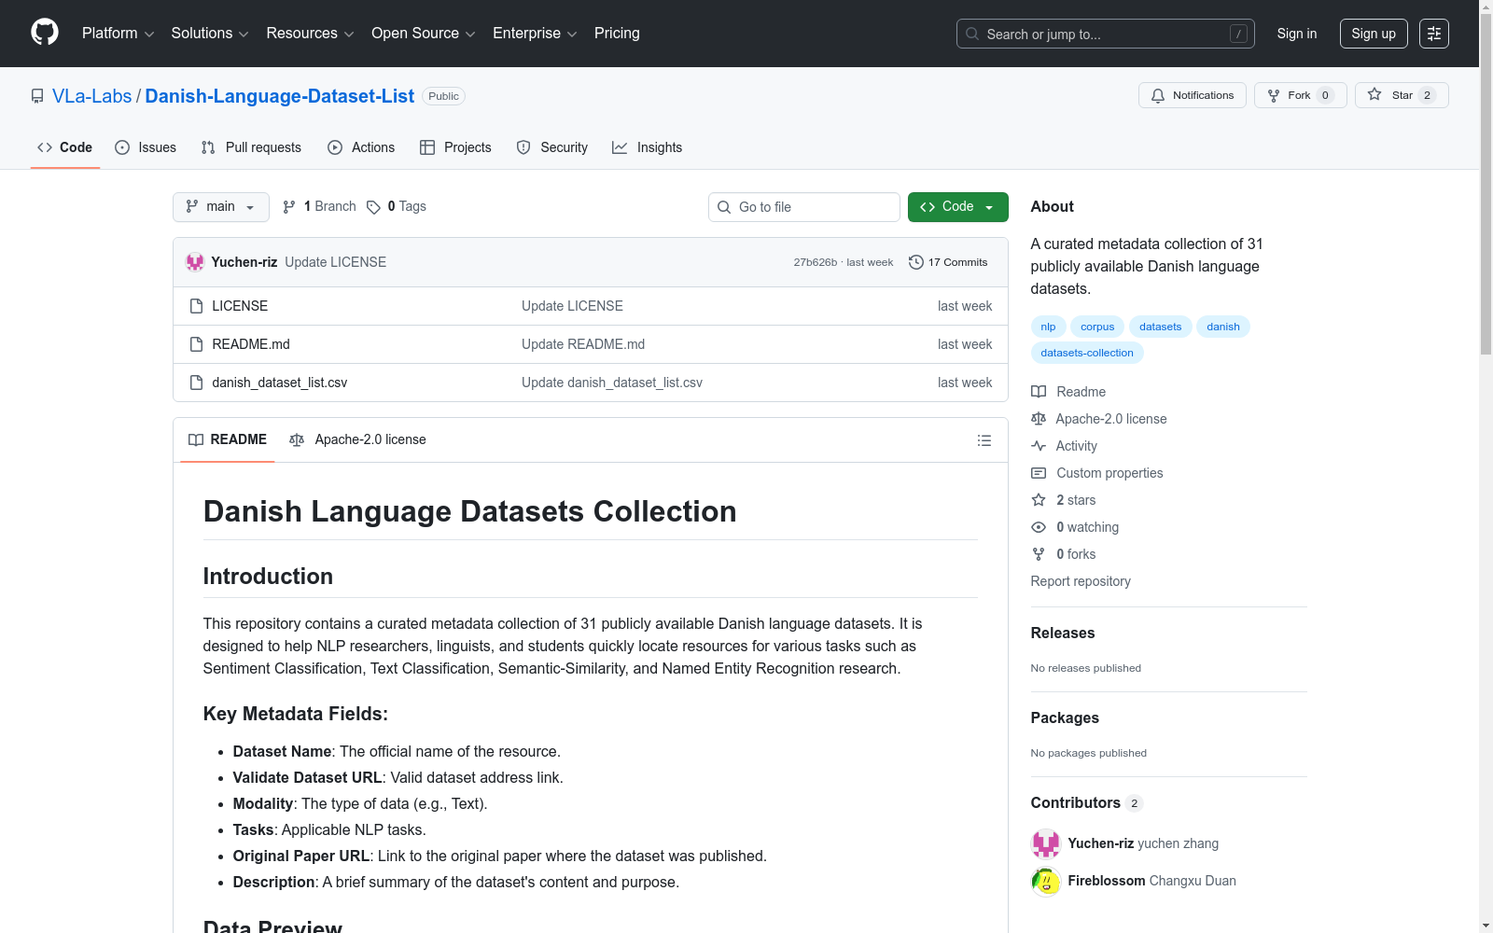Expand the Platform menu
Screen dimensions: 1493x933
(118, 34)
